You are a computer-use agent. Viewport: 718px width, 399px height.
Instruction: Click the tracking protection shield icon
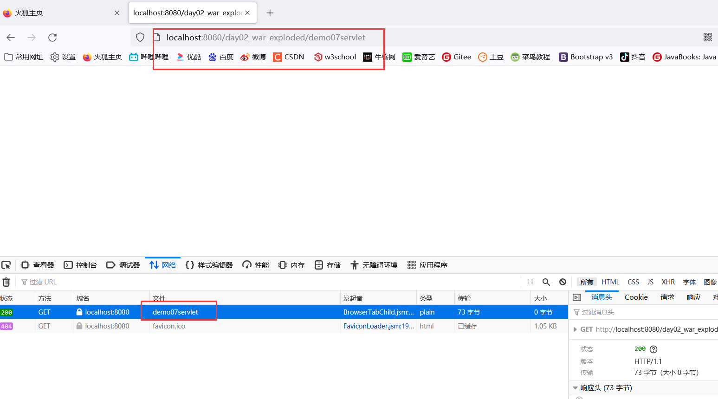click(x=140, y=37)
